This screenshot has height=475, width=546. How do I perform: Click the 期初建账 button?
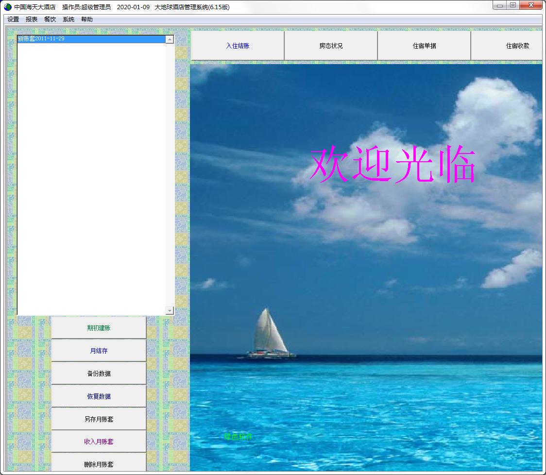99,328
